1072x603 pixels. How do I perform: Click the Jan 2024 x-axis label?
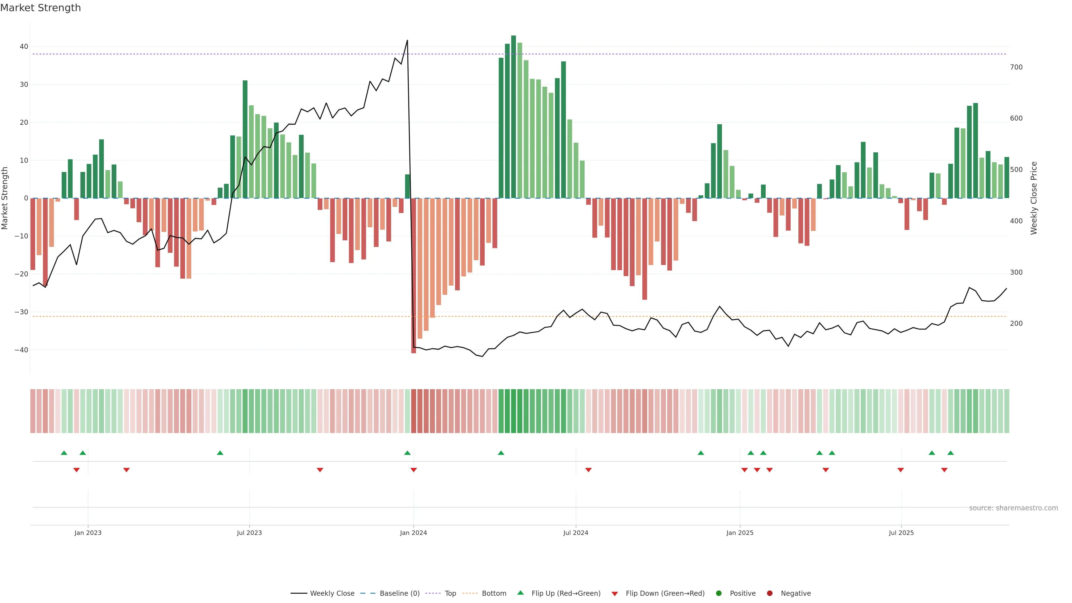(413, 533)
